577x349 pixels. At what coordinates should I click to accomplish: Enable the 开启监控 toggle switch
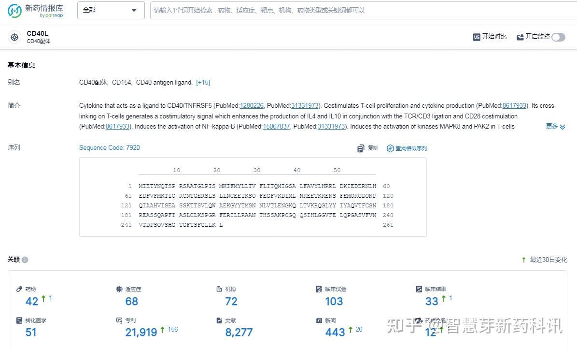click(558, 37)
